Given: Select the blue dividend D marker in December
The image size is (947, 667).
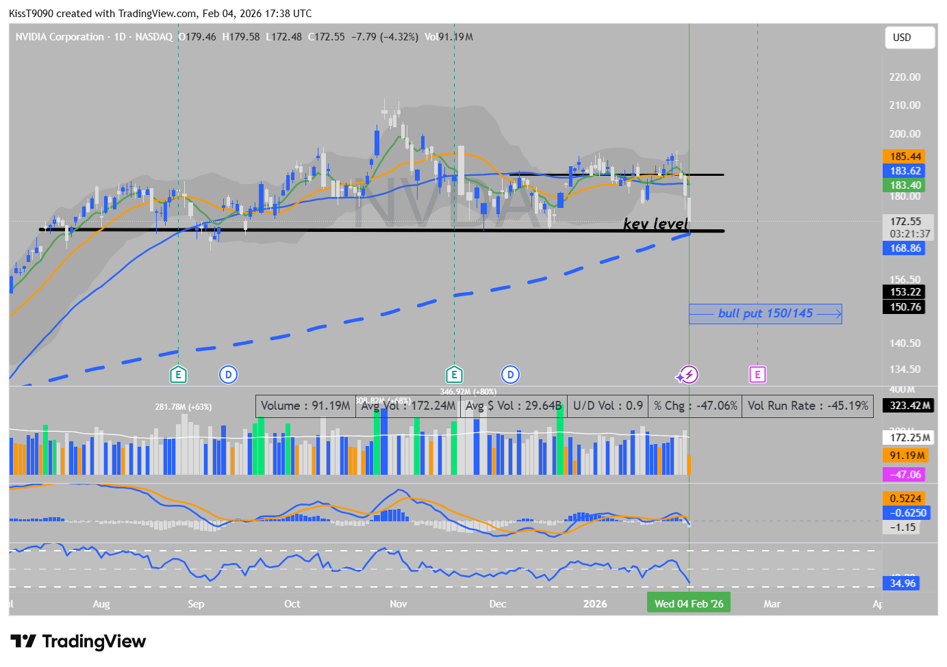Looking at the screenshot, I should pyautogui.click(x=510, y=374).
